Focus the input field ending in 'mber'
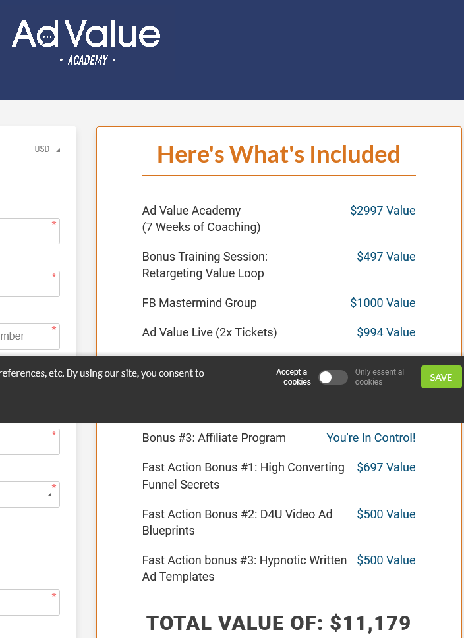464x638 pixels. pos(30,336)
